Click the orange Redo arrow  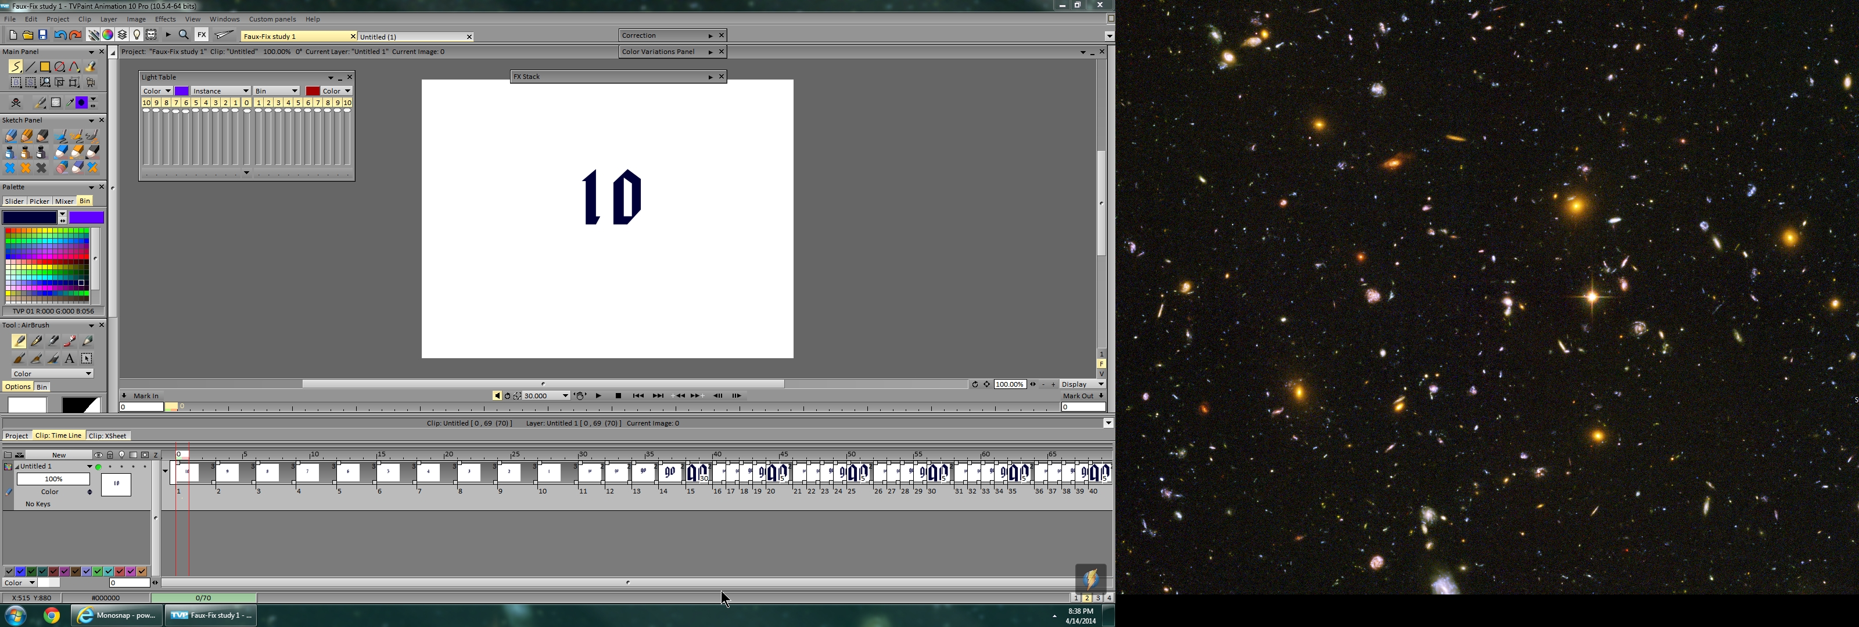coord(75,35)
